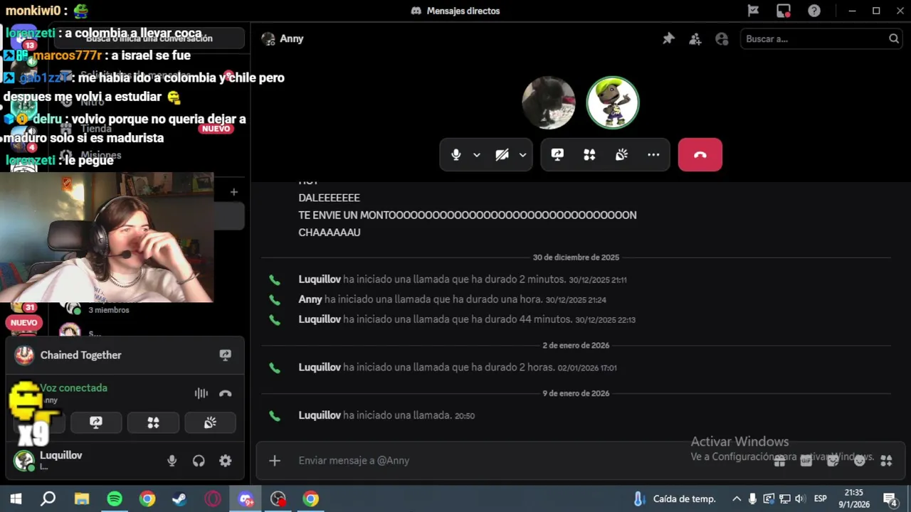
Task: Click Anny name in una hora call entry
Action: (310, 299)
